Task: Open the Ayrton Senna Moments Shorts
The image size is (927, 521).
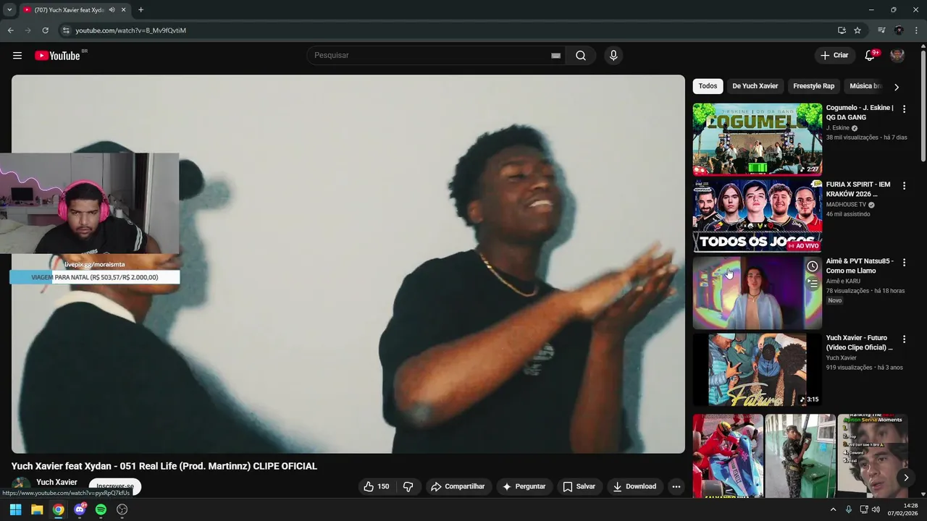Action: click(x=873, y=456)
